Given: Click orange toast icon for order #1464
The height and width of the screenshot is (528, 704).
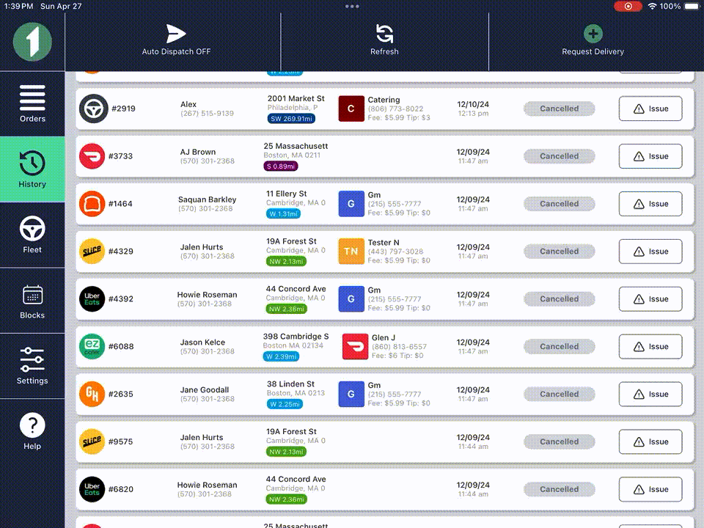Looking at the screenshot, I should point(92,204).
